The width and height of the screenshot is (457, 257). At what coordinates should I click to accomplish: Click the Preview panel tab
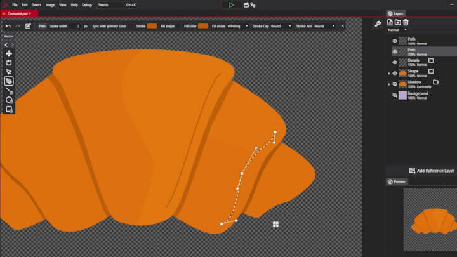[x=397, y=181]
